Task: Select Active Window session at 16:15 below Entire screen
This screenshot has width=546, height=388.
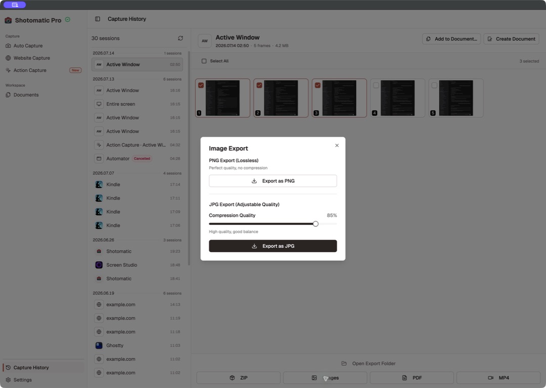Action: (x=137, y=118)
